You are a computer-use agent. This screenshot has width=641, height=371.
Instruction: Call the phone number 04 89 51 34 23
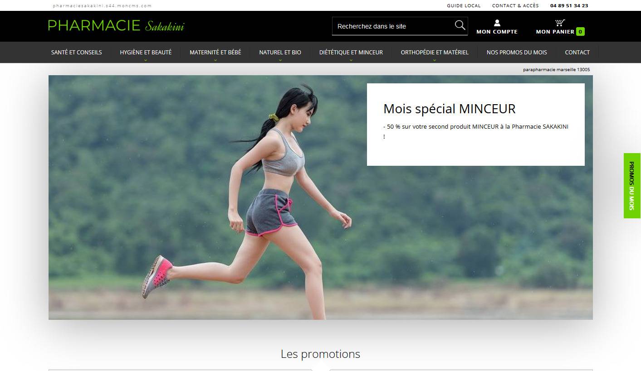pos(569,6)
